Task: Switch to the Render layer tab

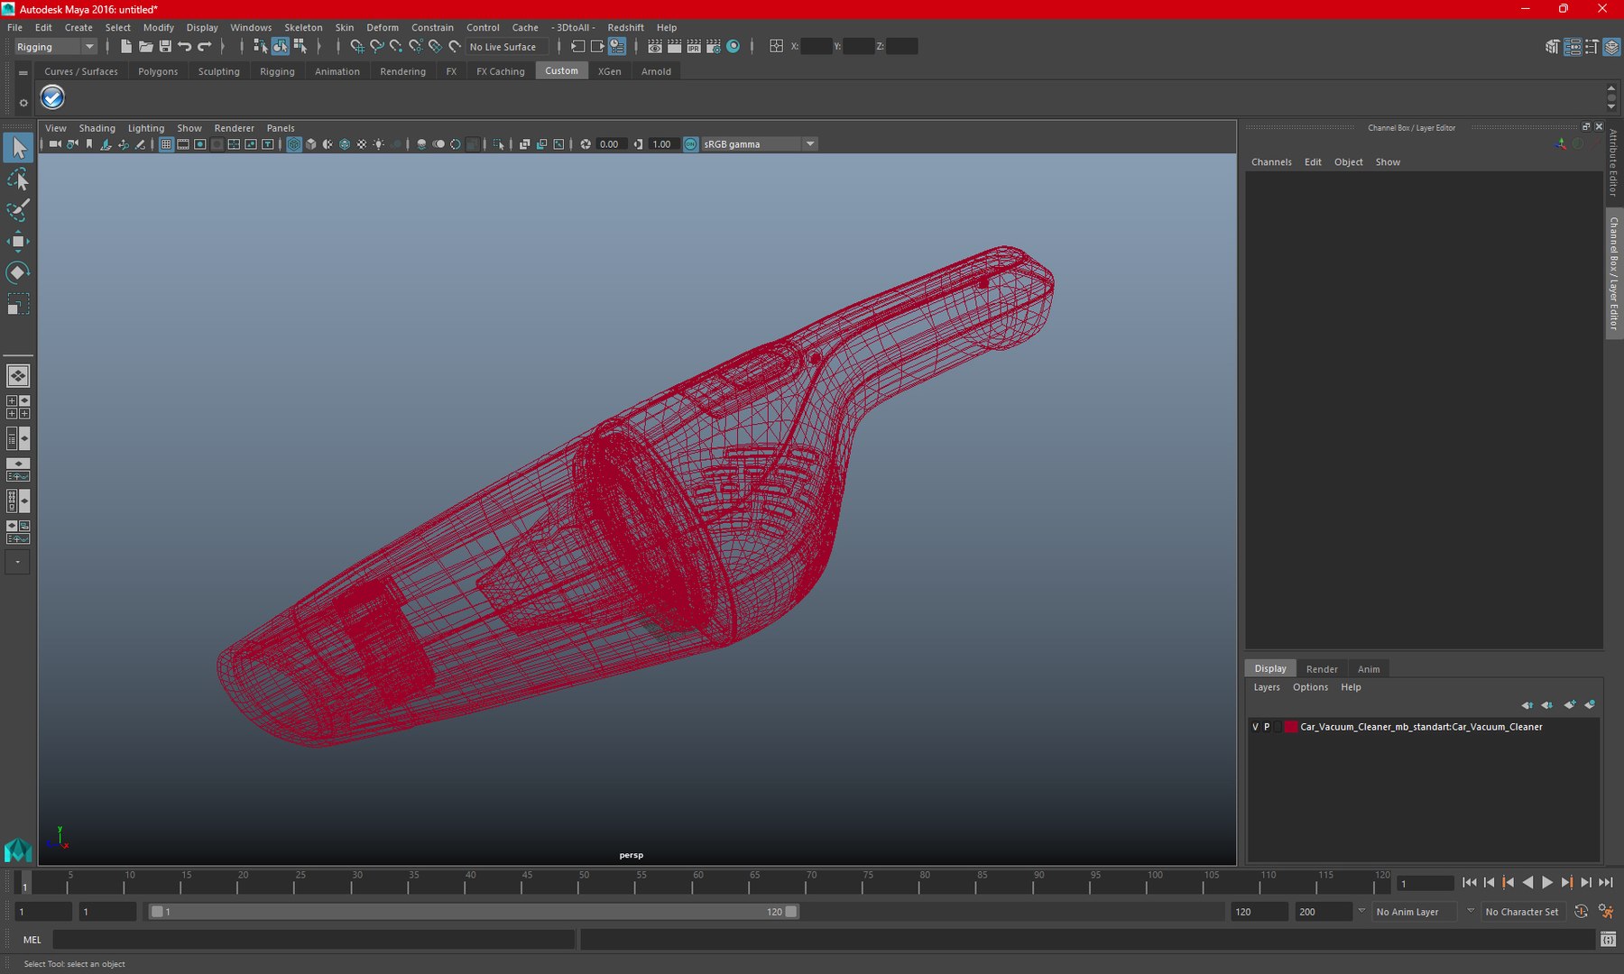Action: 1322,669
